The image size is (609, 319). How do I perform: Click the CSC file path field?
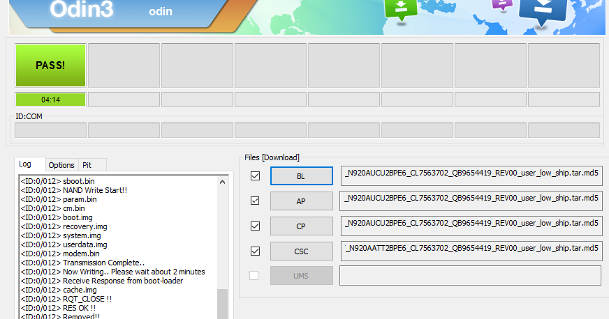[471, 251]
